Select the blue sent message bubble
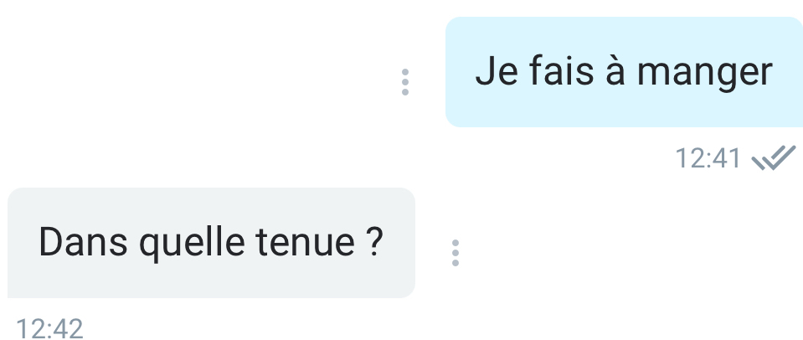This screenshot has height=340, width=803. tap(625, 72)
